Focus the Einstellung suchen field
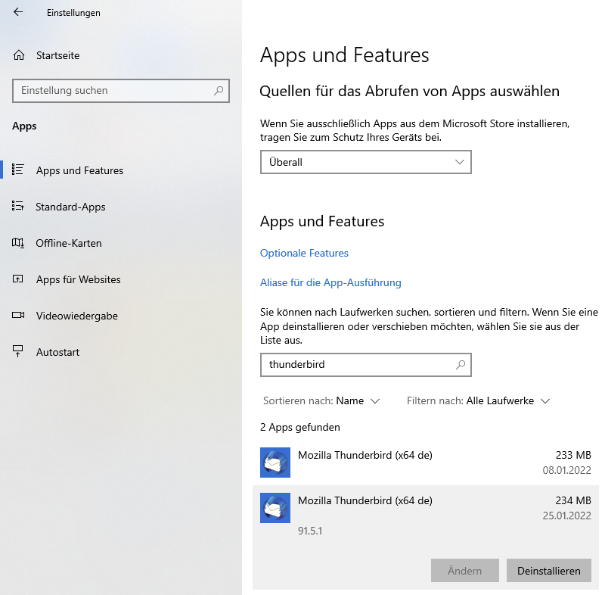The height and width of the screenshot is (595, 605). point(121,91)
